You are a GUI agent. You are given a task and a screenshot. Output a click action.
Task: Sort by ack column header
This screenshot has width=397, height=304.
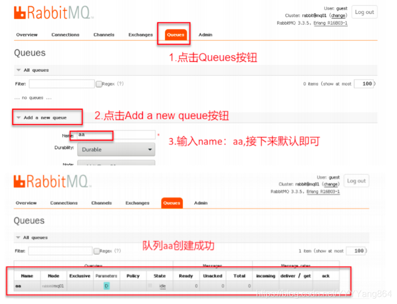[x=326, y=276]
